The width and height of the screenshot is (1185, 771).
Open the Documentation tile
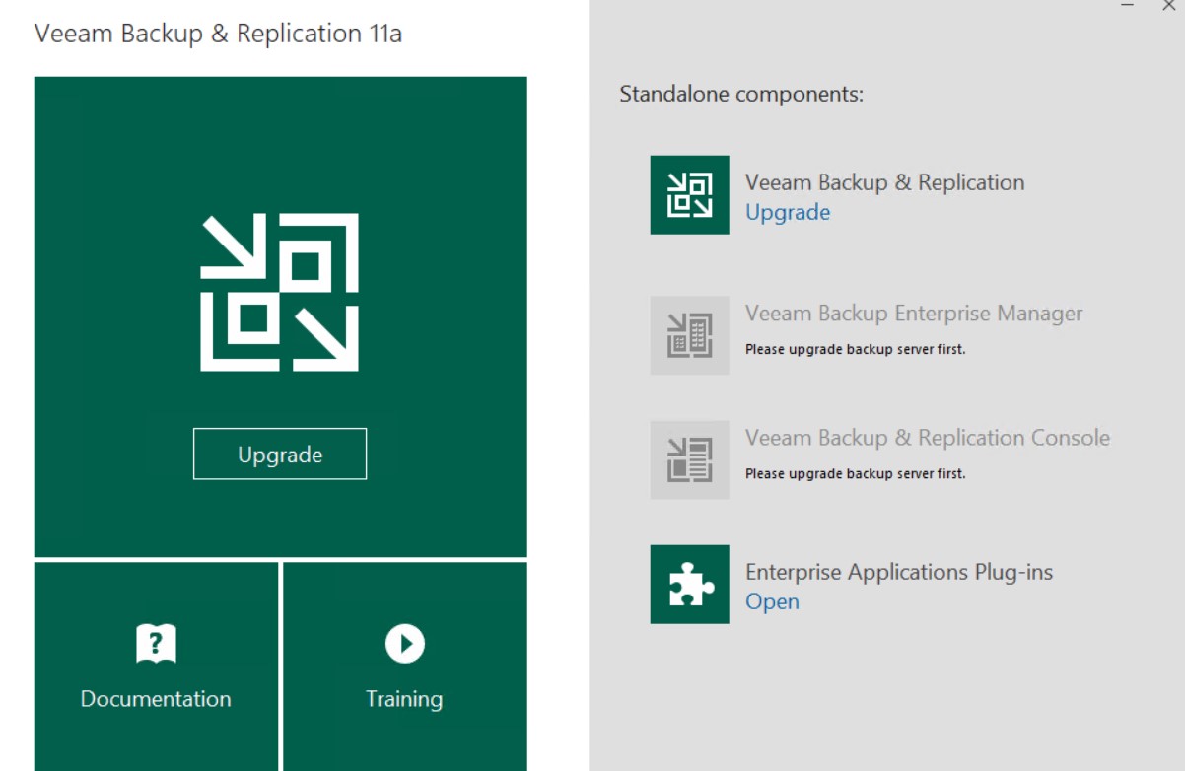pos(156,666)
